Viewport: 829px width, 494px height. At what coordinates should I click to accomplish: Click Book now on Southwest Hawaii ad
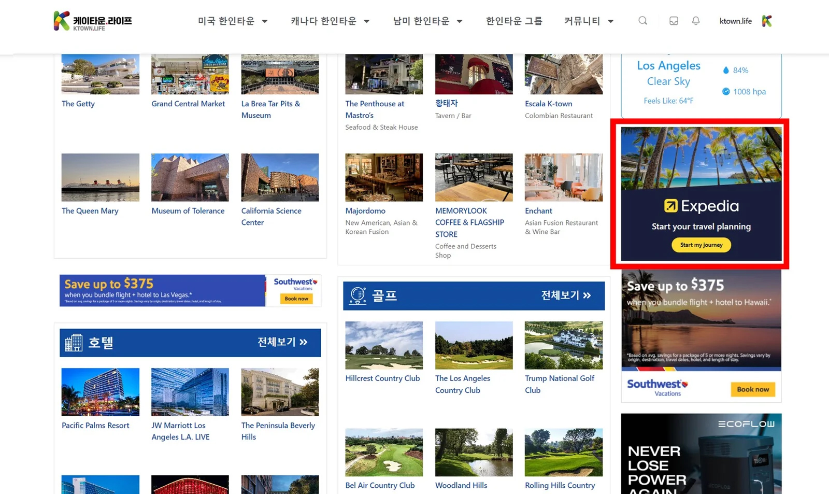752,389
